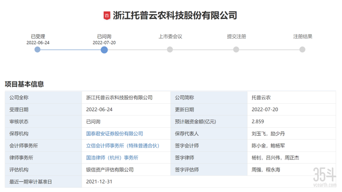Viewport: 342px width, 192px height.
Task: Click the 保荐代表人 label cell
Action: coord(209,133)
